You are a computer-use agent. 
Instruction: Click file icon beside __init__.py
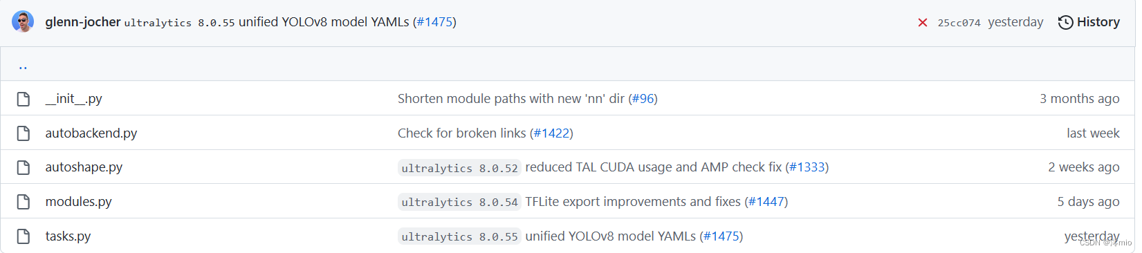[24, 99]
